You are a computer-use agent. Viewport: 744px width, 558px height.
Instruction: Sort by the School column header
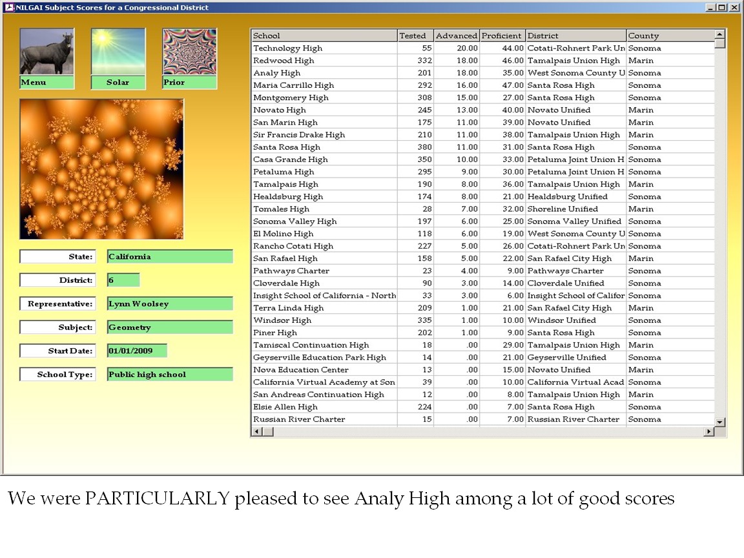(324, 36)
